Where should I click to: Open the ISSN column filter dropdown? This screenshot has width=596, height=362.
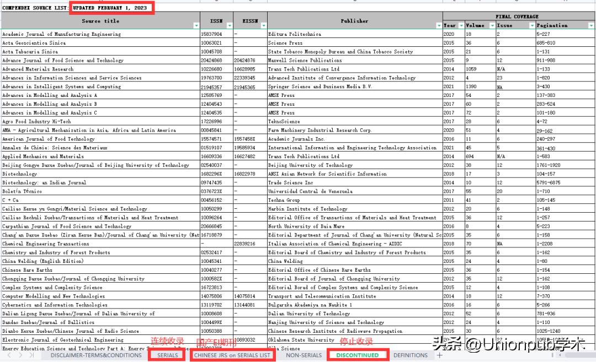229,26
